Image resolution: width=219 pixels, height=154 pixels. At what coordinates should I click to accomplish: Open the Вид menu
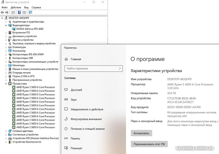click(x=26, y=7)
